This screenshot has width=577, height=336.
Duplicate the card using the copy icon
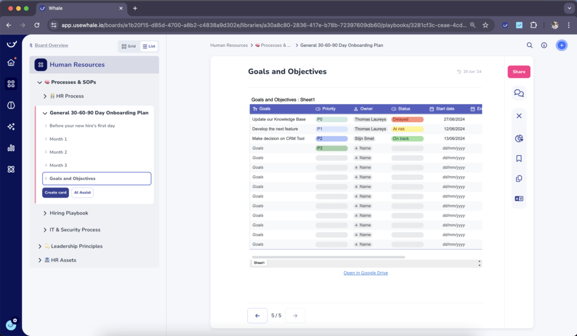pos(518,178)
